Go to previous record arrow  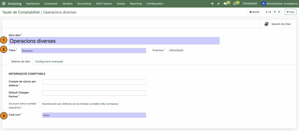coord(274,12)
